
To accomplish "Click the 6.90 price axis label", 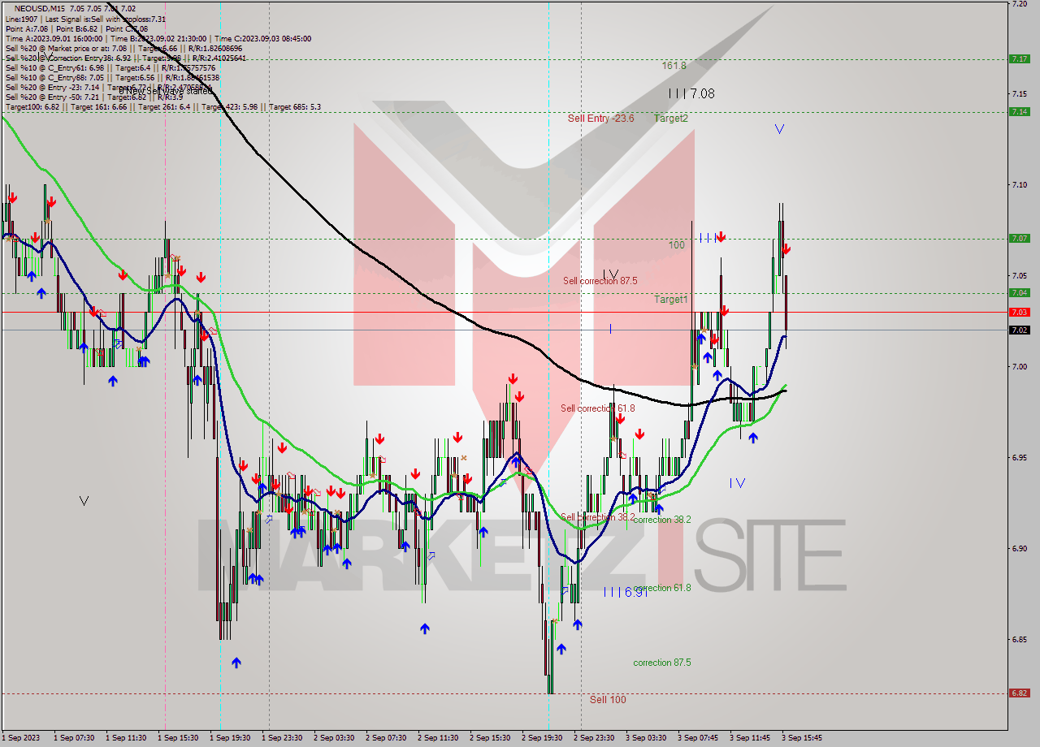I will pos(1019,549).
